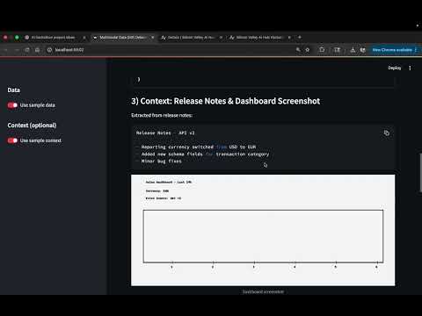
Task: Click the Release Notes API v2 title line
Action: (165, 133)
